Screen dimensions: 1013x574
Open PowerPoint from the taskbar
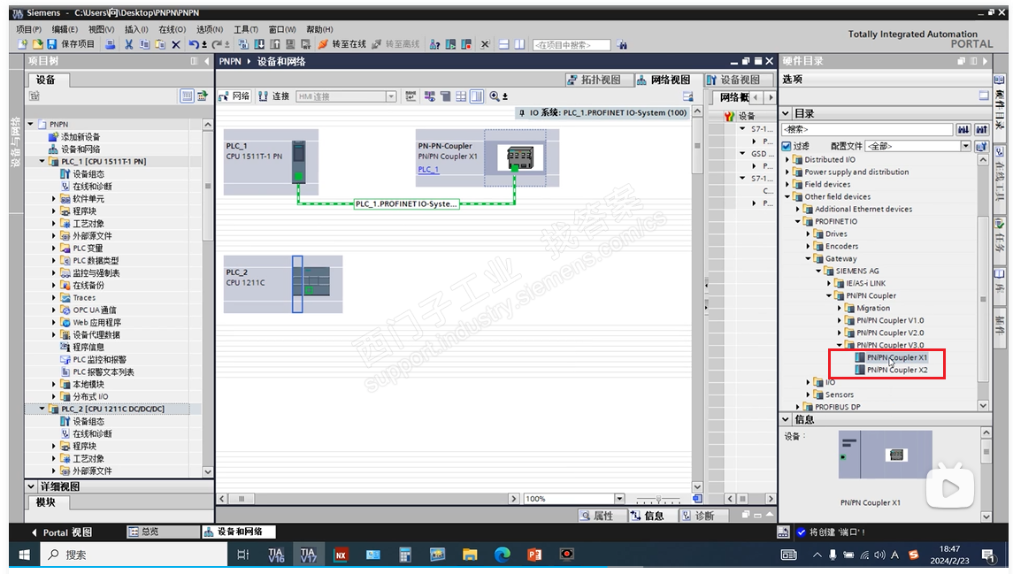[534, 555]
